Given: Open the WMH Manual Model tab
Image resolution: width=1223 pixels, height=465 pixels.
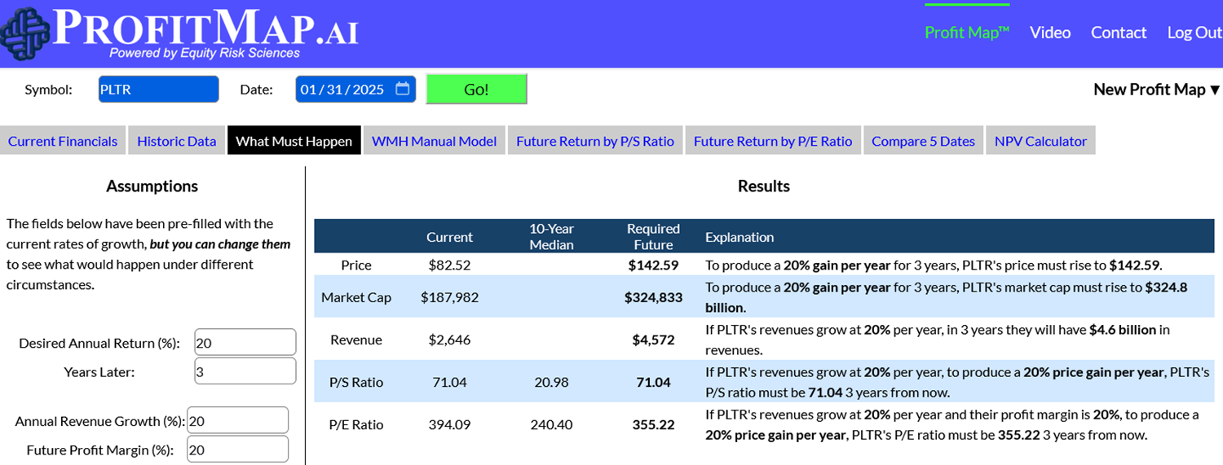Looking at the screenshot, I should pos(434,141).
